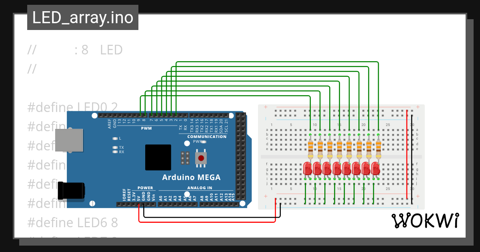Open the LED_array.ino tab
The width and height of the screenshot is (480, 252).
(x=83, y=18)
